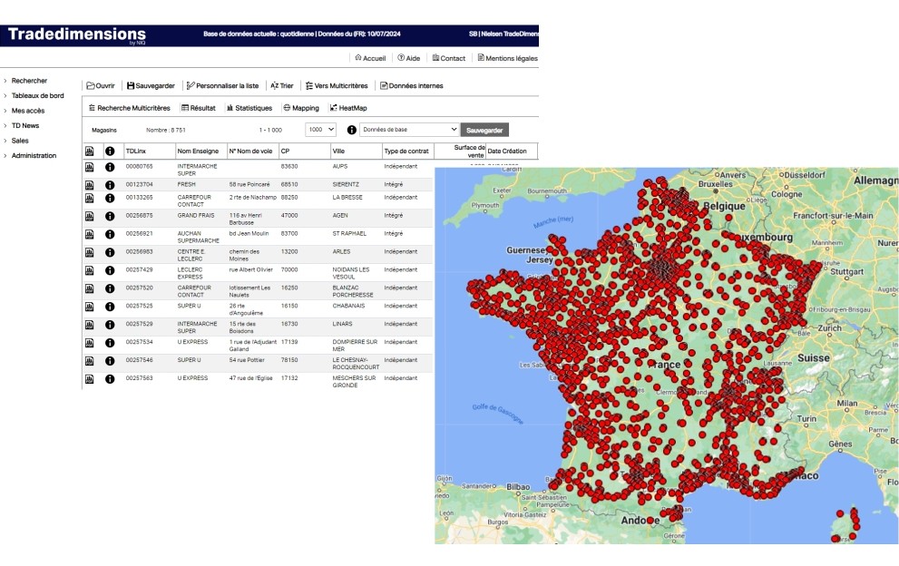Sort by N° Nom de voie column
Image resolution: width=899 pixels, height=566 pixels.
click(250, 151)
